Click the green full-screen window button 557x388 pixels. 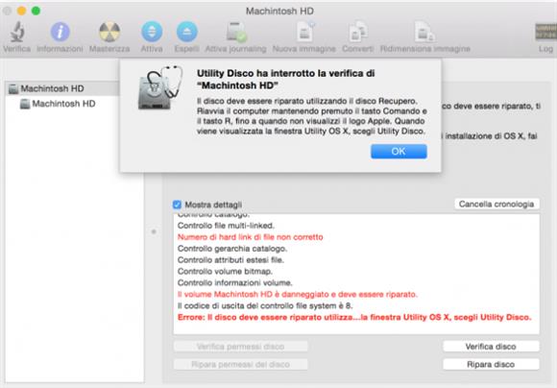point(36,11)
